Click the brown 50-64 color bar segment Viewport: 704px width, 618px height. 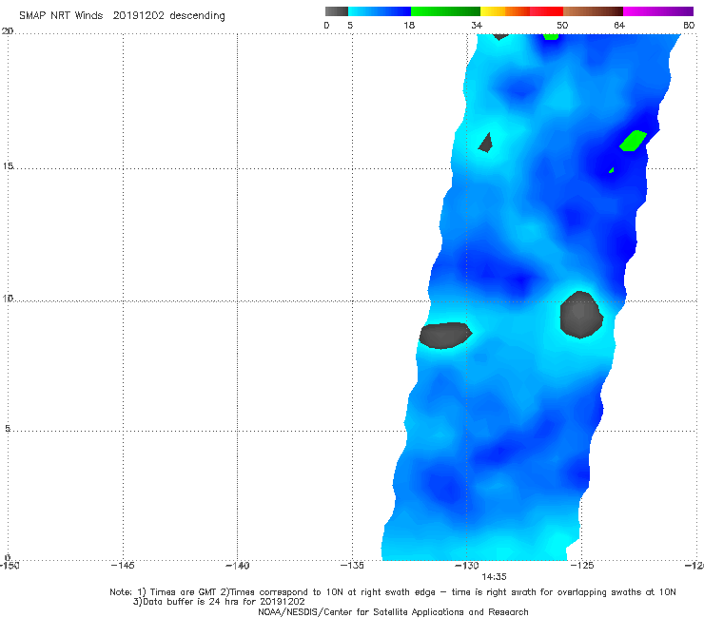593,11
